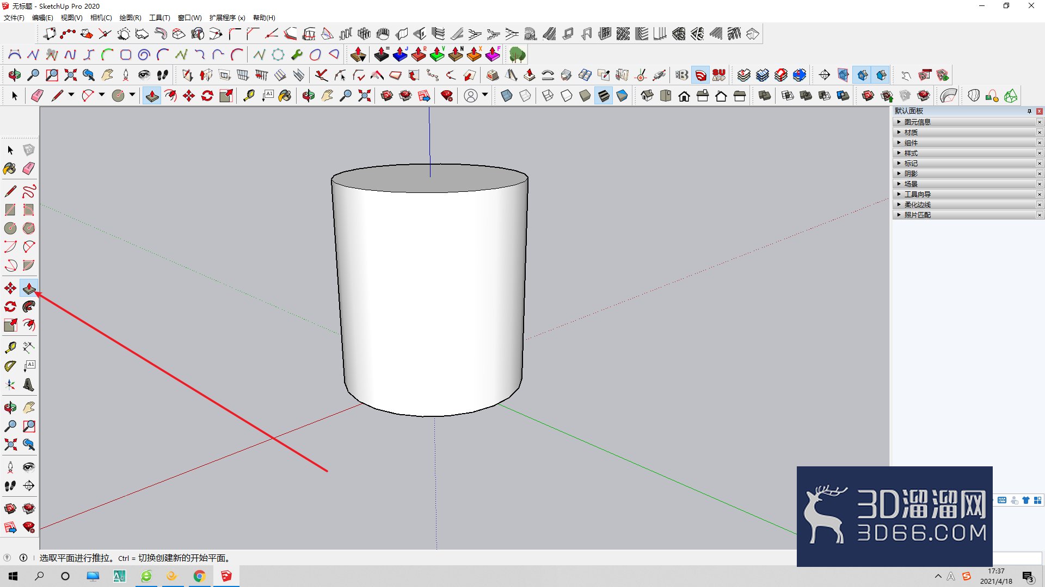Select the Push/Pull tool in left toolbar
Viewport: 1045px width, 587px height.
click(x=29, y=288)
